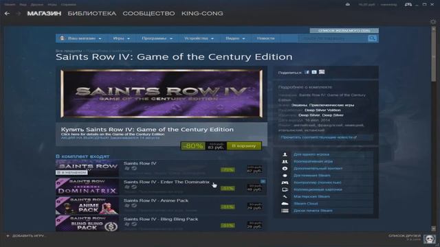Screen dimensions: 440x247
Task: Click the gear icon below window controls
Action: (x=433, y=22)
